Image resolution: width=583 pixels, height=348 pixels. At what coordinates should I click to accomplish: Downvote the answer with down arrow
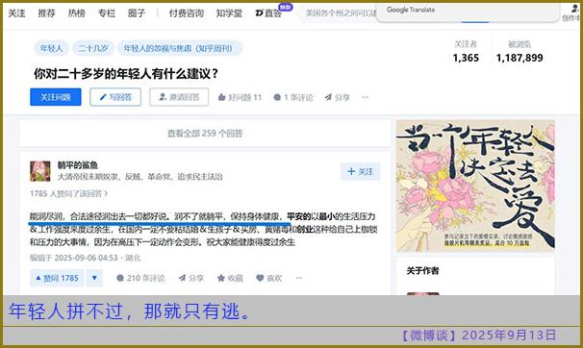94,278
